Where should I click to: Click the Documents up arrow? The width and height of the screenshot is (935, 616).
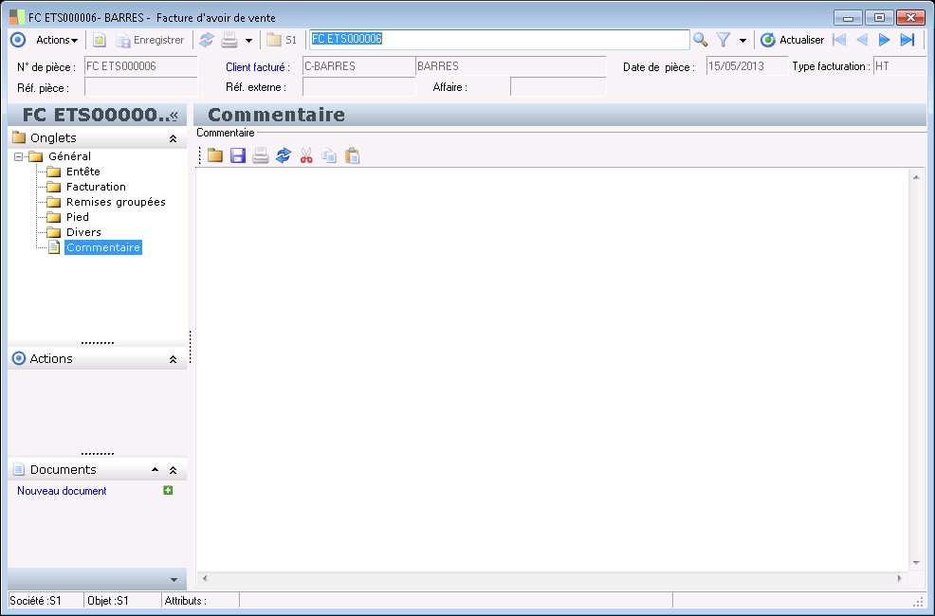(155, 469)
